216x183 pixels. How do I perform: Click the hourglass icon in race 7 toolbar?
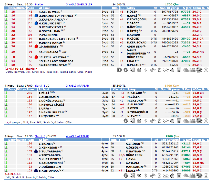point(159,120)
